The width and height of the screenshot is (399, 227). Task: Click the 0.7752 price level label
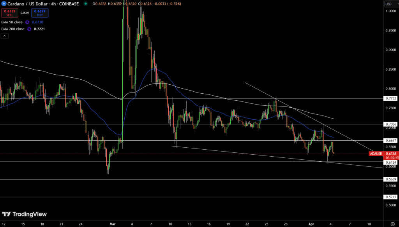pyautogui.click(x=390, y=98)
